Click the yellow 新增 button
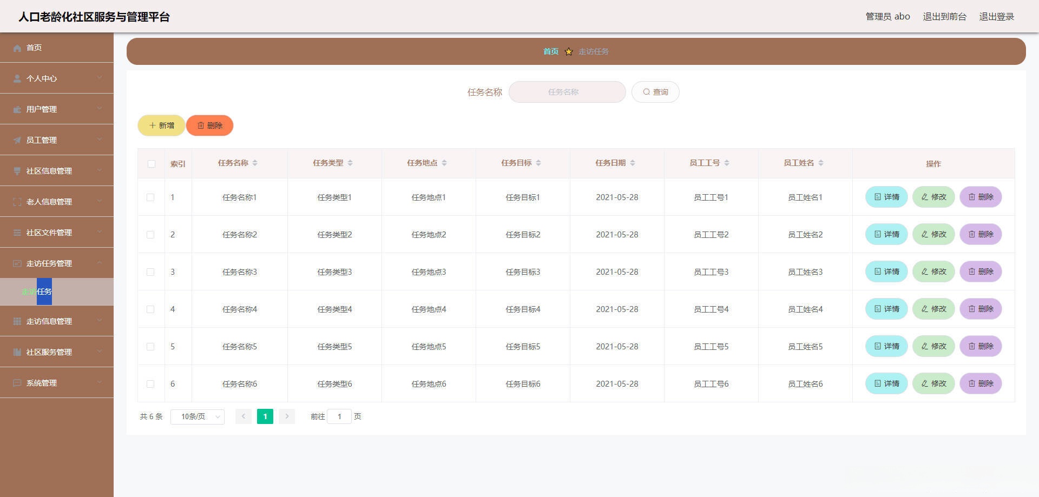The image size is (1039, 497). pos(161,125)
